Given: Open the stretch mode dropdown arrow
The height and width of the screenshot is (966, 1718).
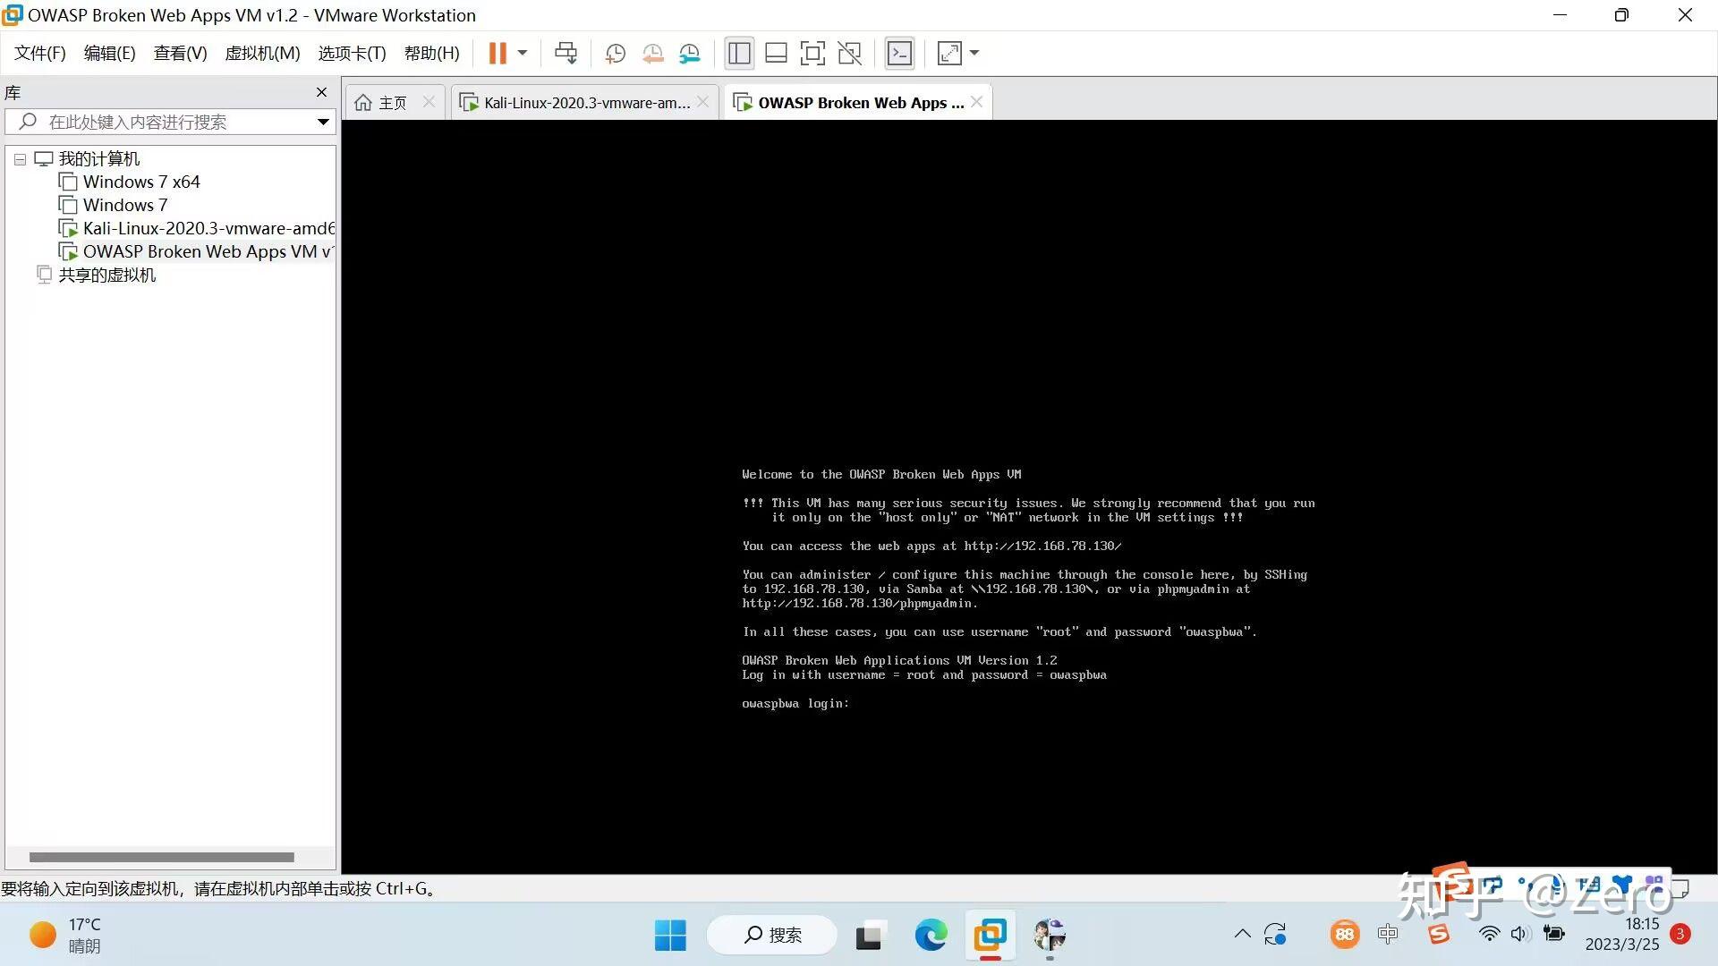Looking at the screenshot, I should tap(974, 54).
